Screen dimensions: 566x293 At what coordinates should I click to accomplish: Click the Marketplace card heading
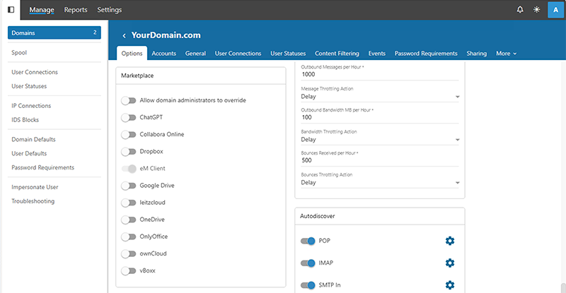[x=137, y=76]
